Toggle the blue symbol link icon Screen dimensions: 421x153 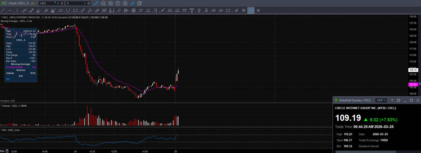(x=132, y=3)
